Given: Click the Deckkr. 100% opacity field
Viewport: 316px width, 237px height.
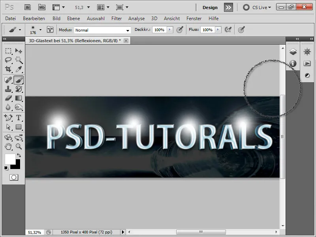Looking at the screenshot, I should tap(160, 30).
